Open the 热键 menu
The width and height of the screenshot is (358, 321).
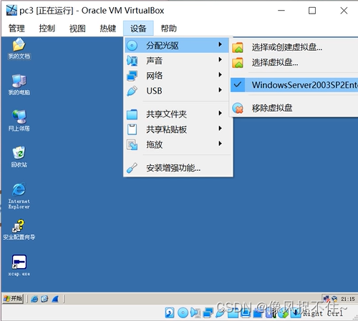107,29
